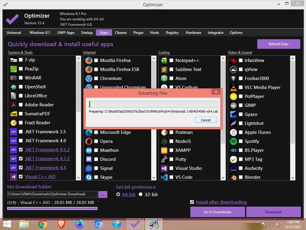Go to the Options tab

(x=236, y=33)
